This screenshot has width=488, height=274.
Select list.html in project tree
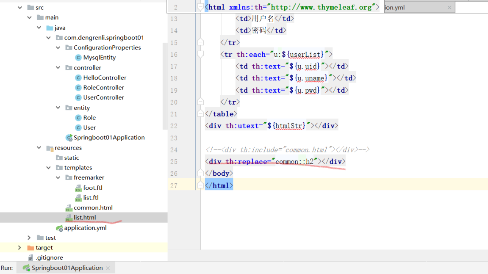pos(85,218)
